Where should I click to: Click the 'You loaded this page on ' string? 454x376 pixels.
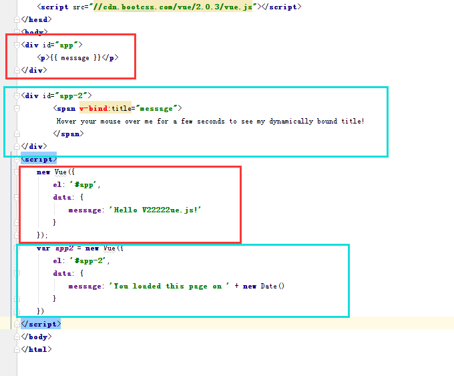[x=169, y=287]
